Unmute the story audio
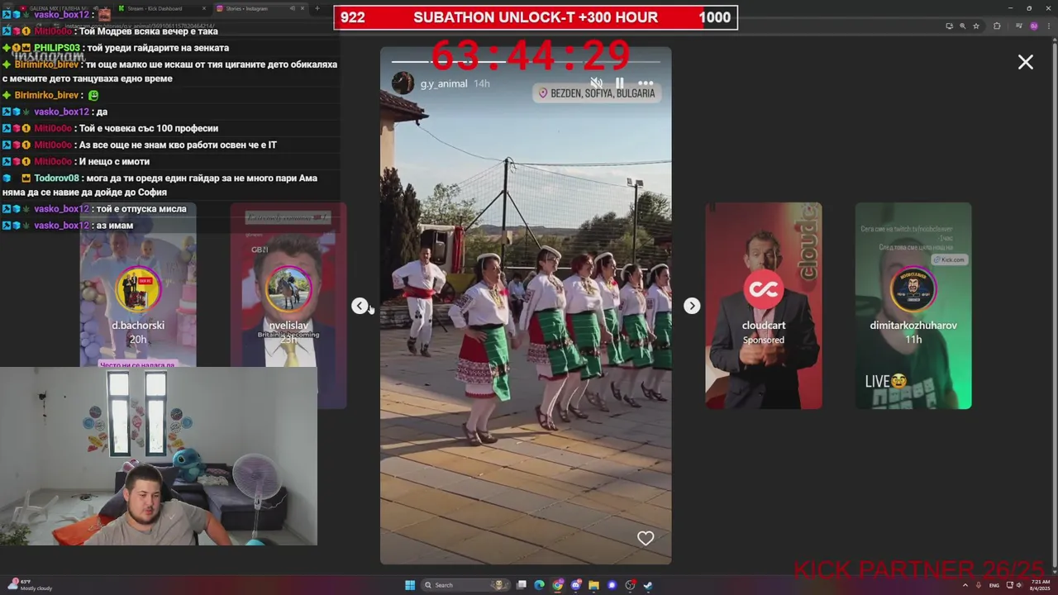 [596, 83]
